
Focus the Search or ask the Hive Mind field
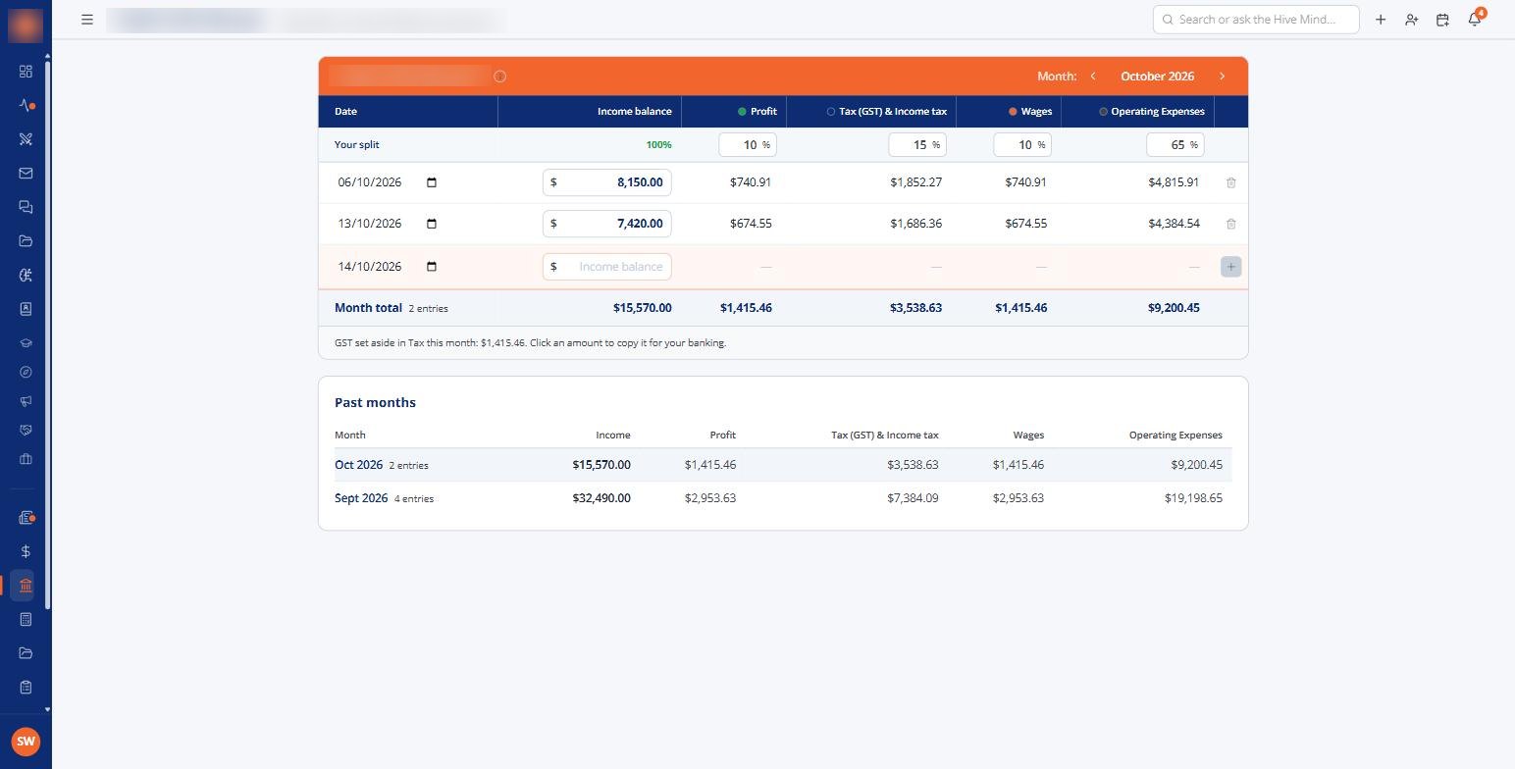[x=1256, y=20]
